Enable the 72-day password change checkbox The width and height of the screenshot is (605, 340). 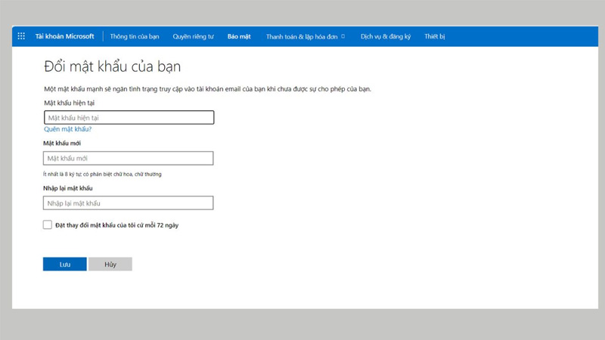point(48,224)
